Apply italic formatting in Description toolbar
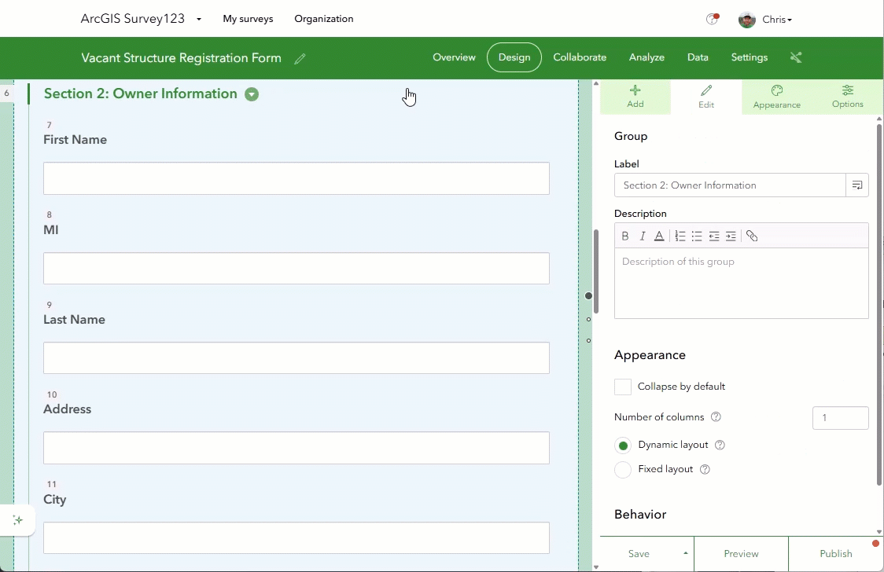884x572 pixels. click(643, 236)
